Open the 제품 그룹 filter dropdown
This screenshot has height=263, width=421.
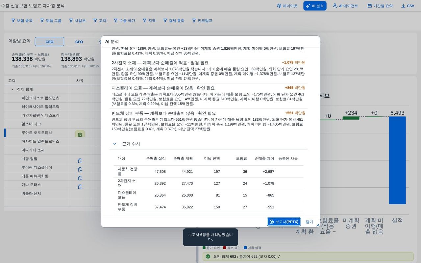click(x=51, y=20)
